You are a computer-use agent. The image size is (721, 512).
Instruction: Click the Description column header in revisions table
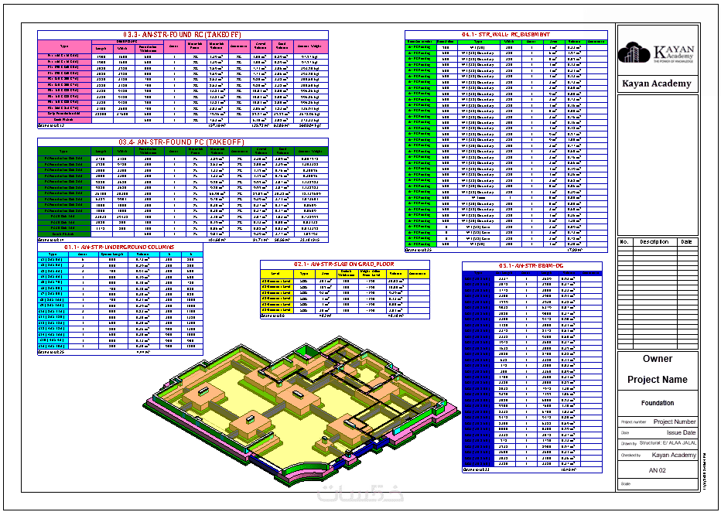654,242
